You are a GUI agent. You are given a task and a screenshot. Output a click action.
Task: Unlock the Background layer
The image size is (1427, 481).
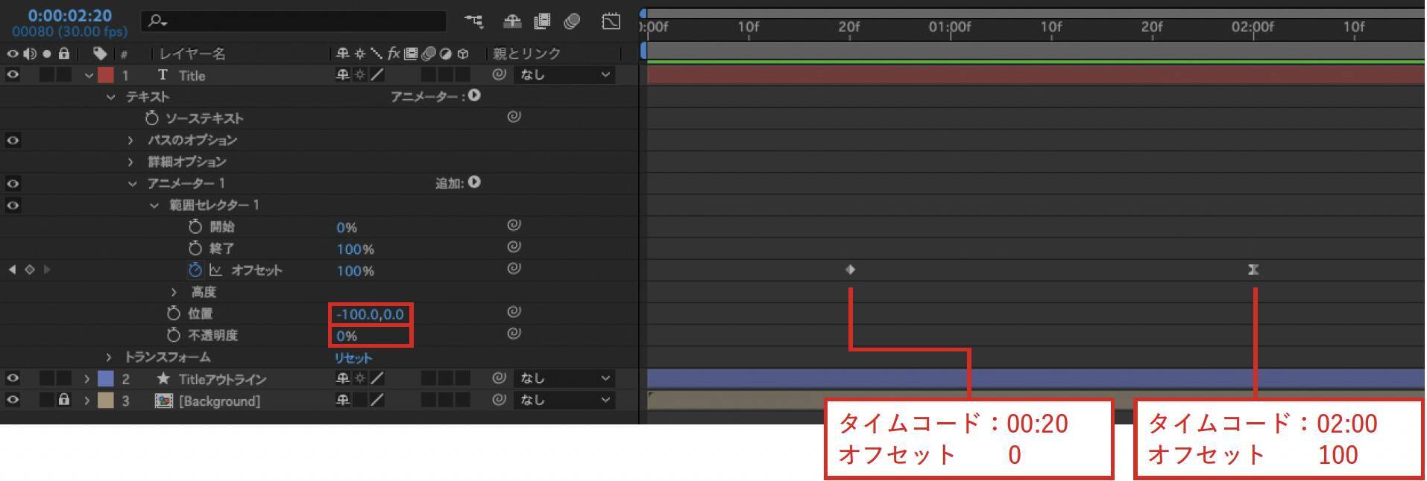point(64,400)
